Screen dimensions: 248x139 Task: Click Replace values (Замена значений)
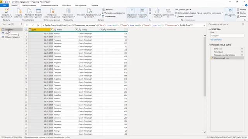pyautogui.click(x=184, y=16)
